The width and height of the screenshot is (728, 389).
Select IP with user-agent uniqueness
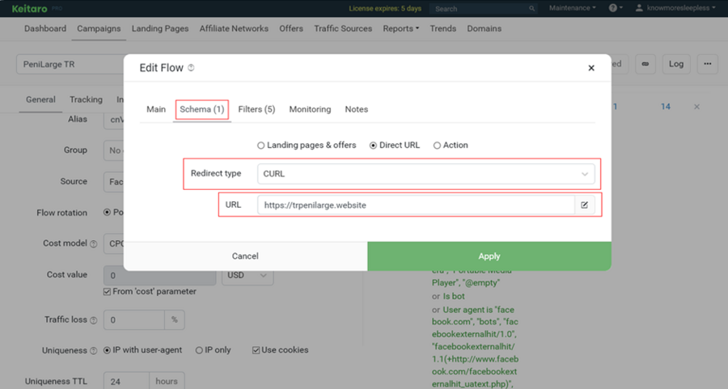(x=108, y=350)
